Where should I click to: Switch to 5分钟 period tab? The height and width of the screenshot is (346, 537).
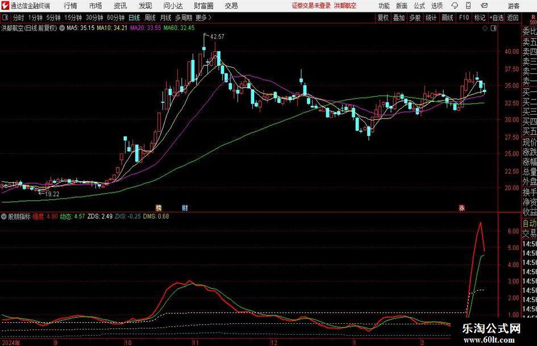53,18
